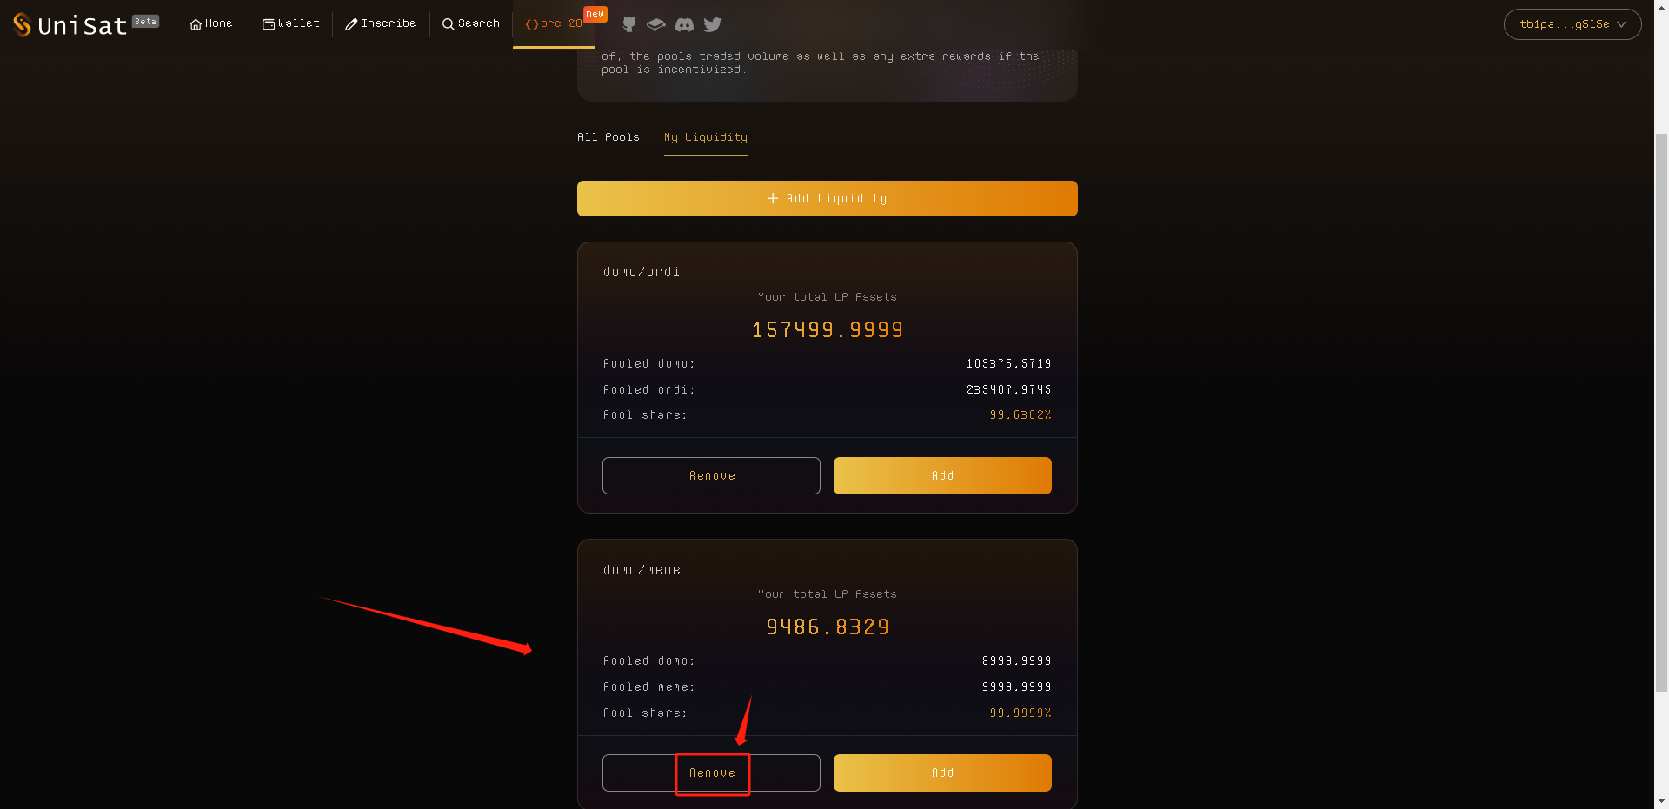This screenshot has height=809, width=1669.
Task: Click the UniSat logo icon
Action: click(23, 24)
